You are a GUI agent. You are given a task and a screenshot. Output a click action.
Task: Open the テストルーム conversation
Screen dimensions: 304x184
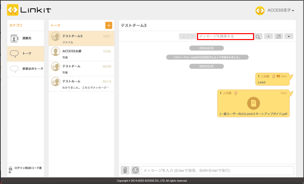tap(81, 84)
